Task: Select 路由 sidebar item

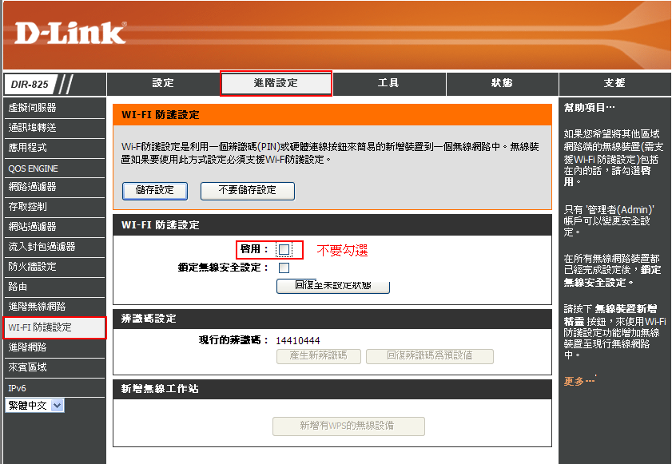Action: point(54,287)
